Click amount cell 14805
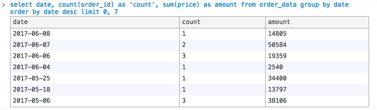 [x=317, y=34]
